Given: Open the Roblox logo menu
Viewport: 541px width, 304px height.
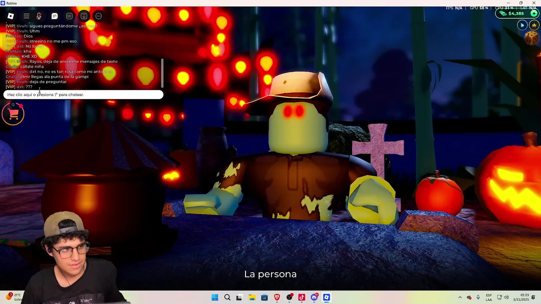Looking at the screenshot, I should [11, 16].
